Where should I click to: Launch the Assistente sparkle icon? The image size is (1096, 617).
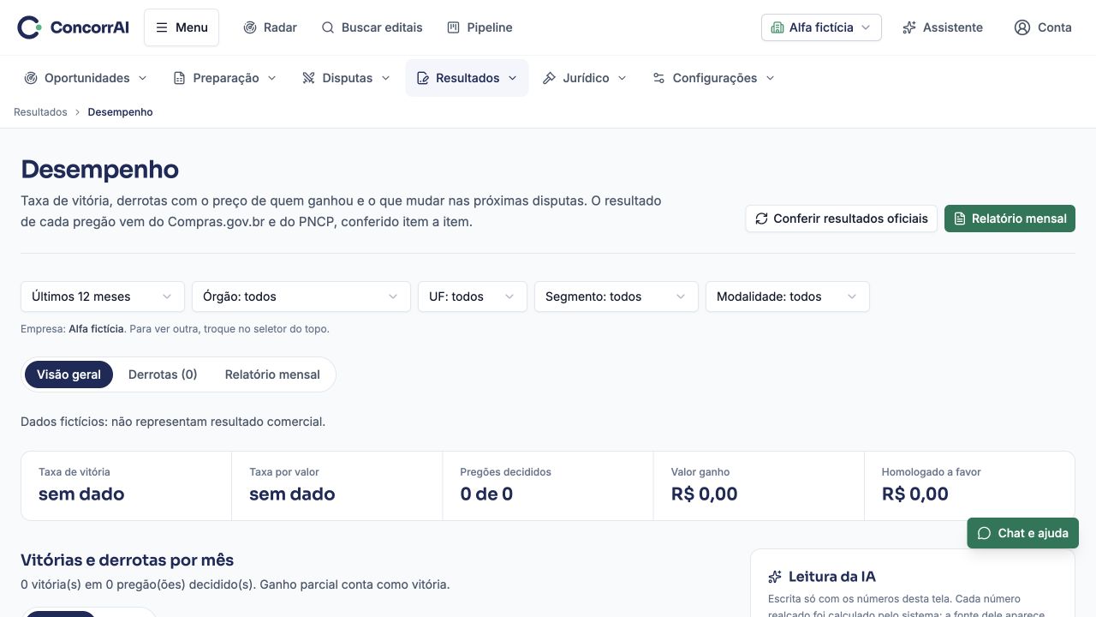coord(909,27)
